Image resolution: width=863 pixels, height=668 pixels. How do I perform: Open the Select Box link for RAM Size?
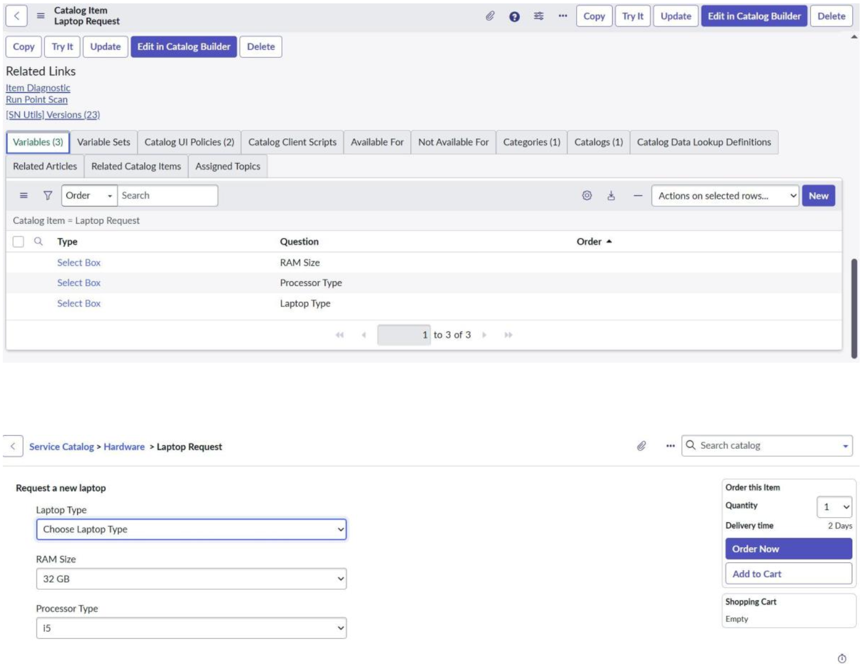[x=79, y=263]
